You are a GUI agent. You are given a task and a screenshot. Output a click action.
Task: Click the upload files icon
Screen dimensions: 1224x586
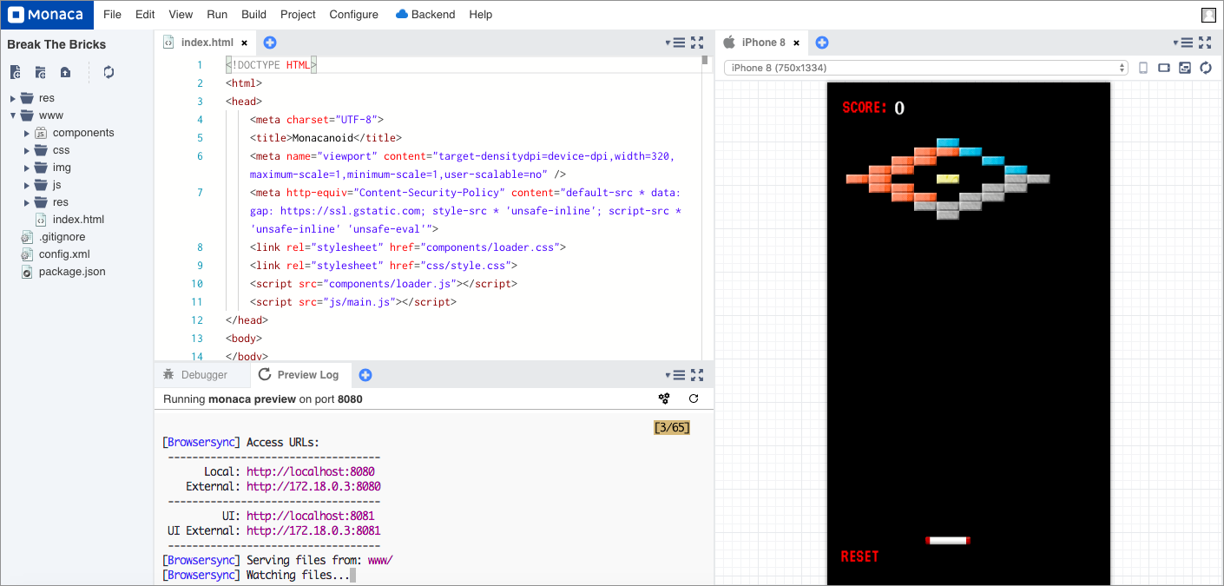(x=64, y=72)
